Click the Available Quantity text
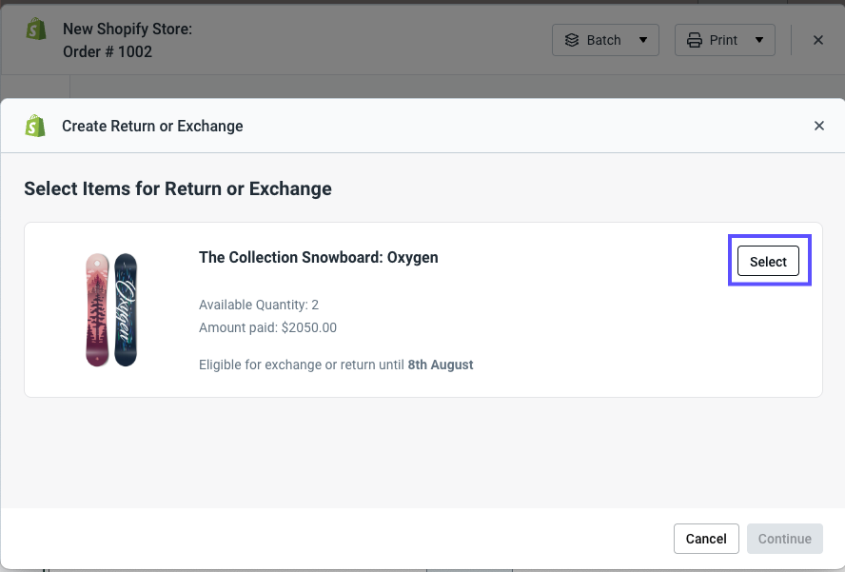The width and height of the screenshot is (845, 572). point(261,306)
